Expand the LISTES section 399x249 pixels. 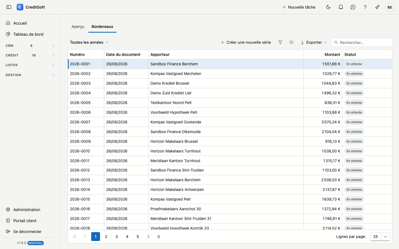tap(30, 65)
